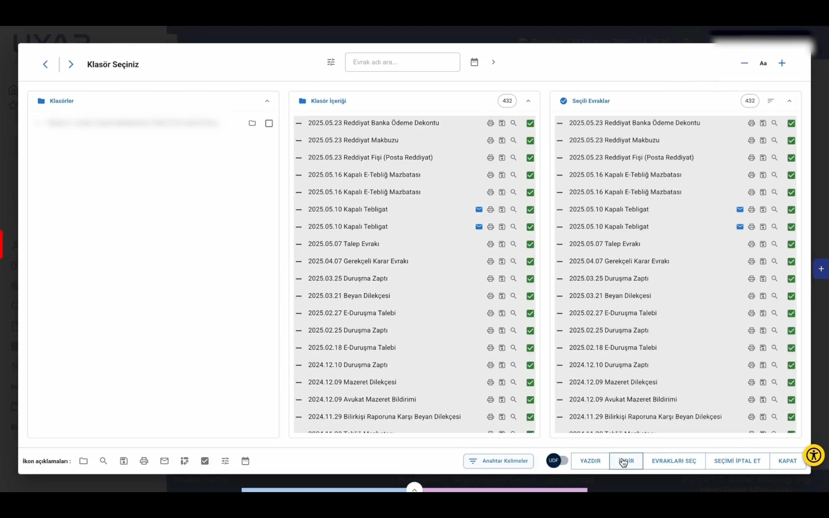This screenshot has height=518, width=829.
Task: Click folder icon in Klasörler panel row
Action: pyautogui.click(x=252, y=123)
